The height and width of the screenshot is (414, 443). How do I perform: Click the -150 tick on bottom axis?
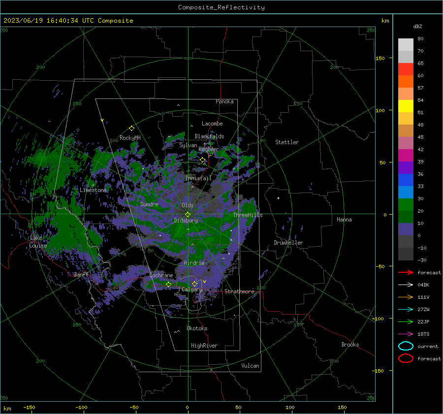pos(29,407)
